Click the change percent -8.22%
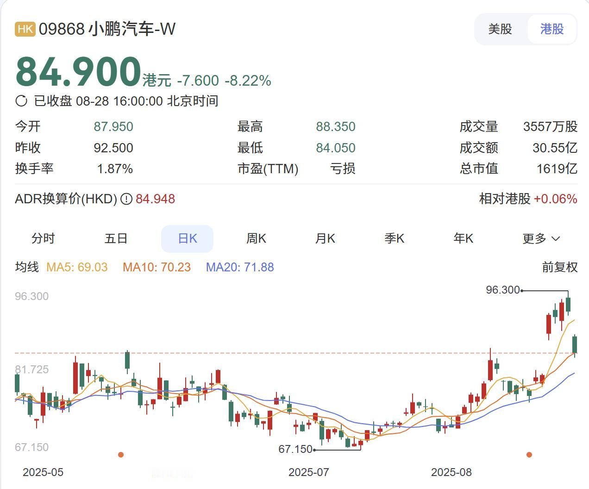The width and height of the screenshot is (589, 489). click(248, 81)
